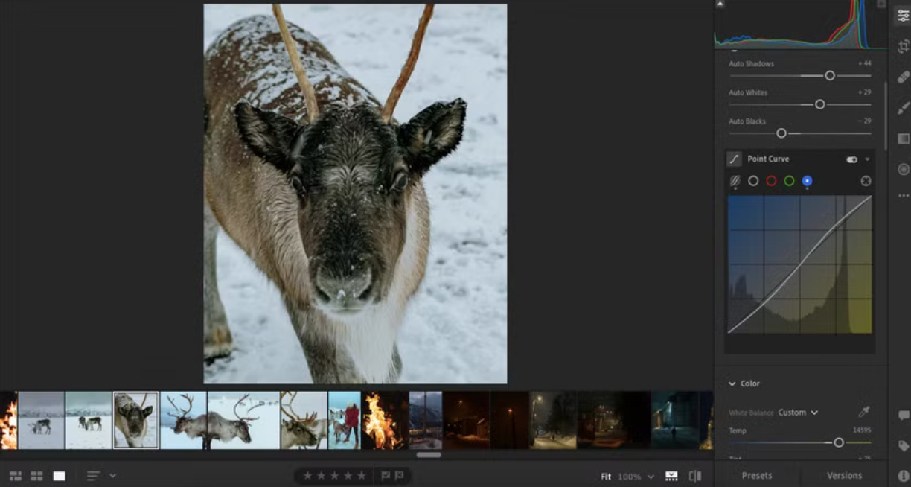Viewport: 911px width, 487px height.
Task: Select the Crop and Rotate tool
Action: pyautogui.click(x=903, y=46)
